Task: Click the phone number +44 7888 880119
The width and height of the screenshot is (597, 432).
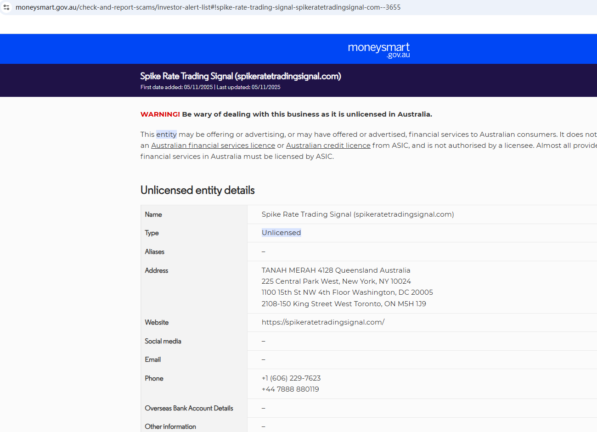Action: click(x=290, y=389)
